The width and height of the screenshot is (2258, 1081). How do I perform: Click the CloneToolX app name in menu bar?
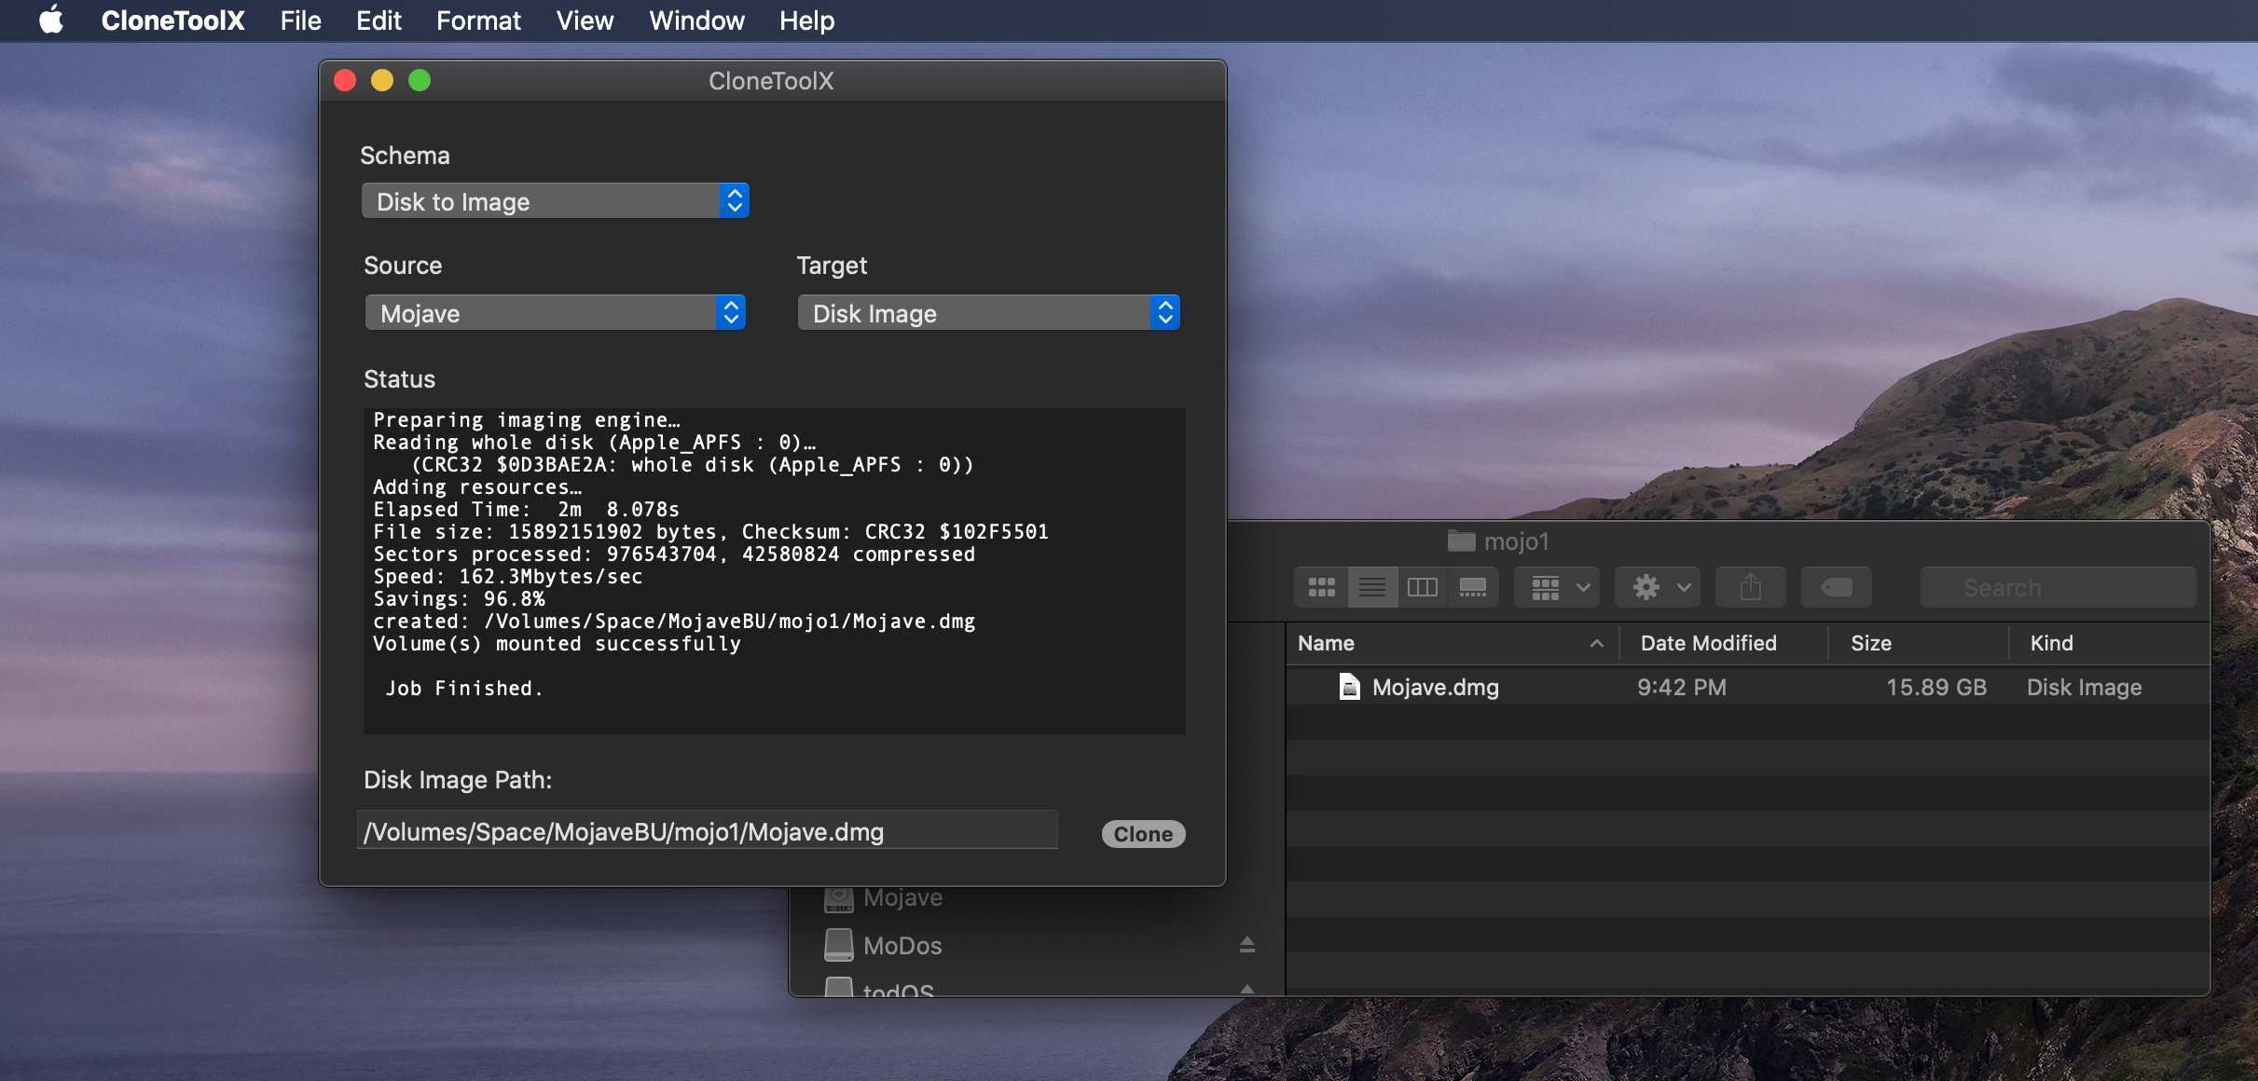[174, 21]
